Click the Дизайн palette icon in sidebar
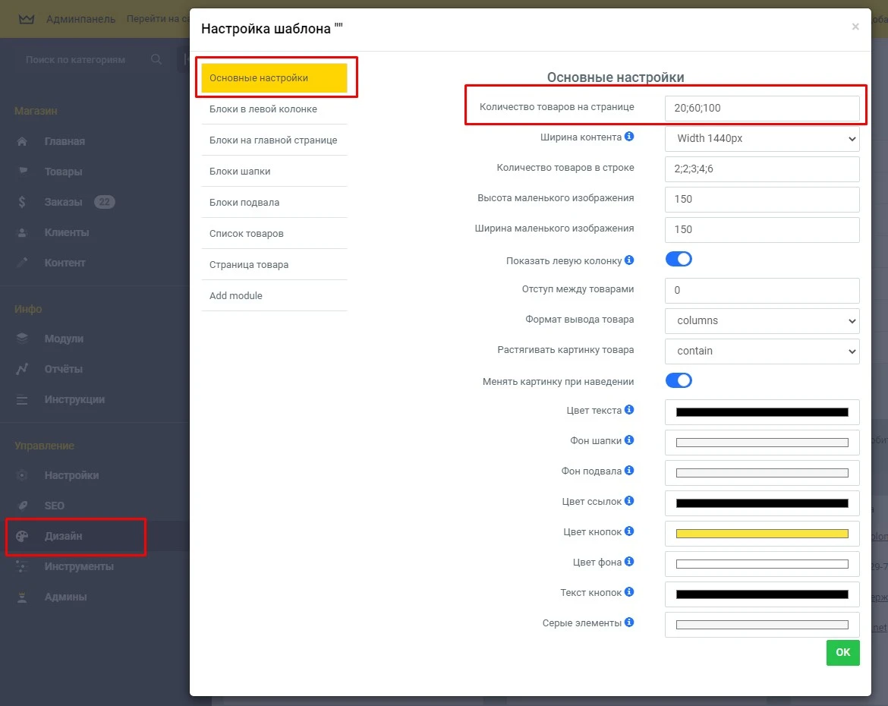This screenshot has height=706, width=888. tap(22, 536)
